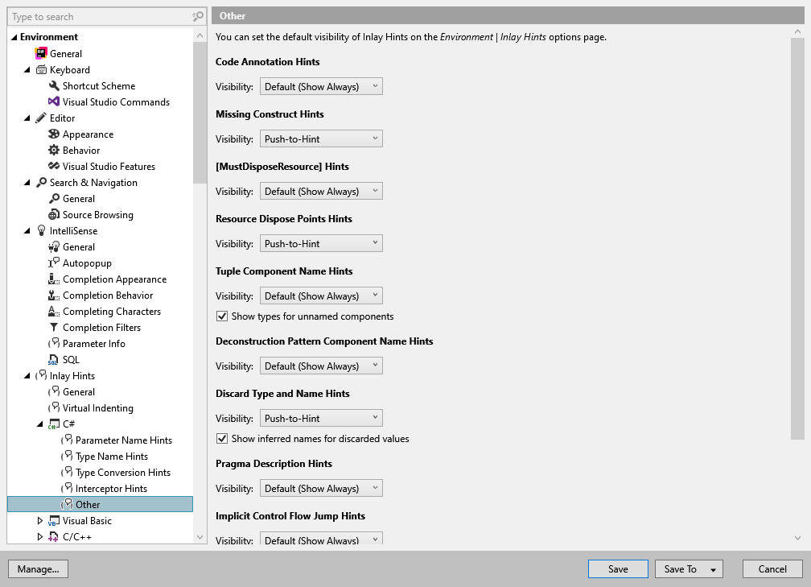Viewport: 811px width, 587px height.
Task: Select Type Conversion Hints page
Action: (123, 472)
